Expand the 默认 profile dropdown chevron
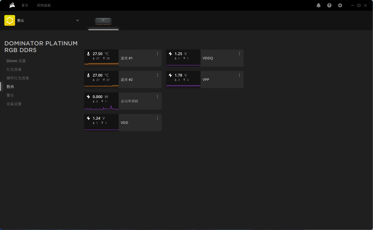The height and width of the screenshot is (230, 373). point(78,20)
